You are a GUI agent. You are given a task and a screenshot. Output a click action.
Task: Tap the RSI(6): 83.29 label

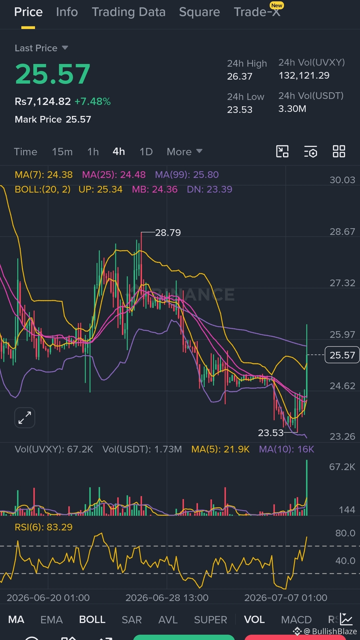(44, 527)
